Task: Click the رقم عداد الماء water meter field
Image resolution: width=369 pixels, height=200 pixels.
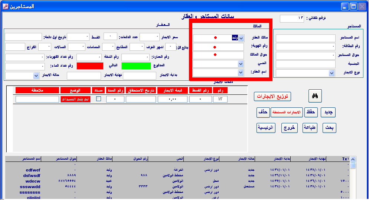Action: point(25,66)
